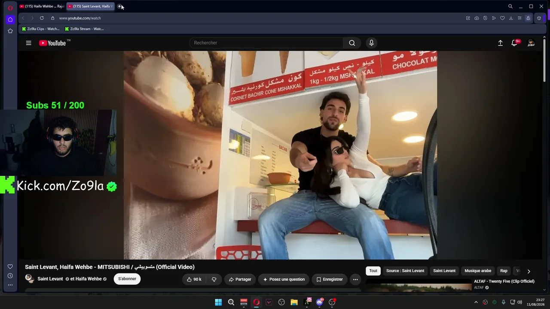This screenshot has height=309, width=550.
Task: Select Source : Saint Levant chip
Action: click(405, 271)
